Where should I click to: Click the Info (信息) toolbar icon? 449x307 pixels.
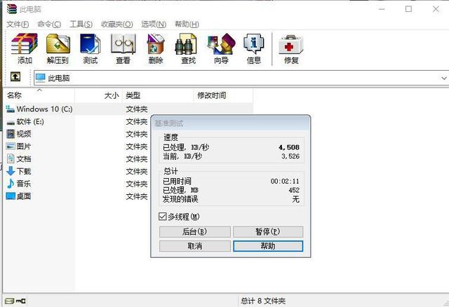coord(254,44)
